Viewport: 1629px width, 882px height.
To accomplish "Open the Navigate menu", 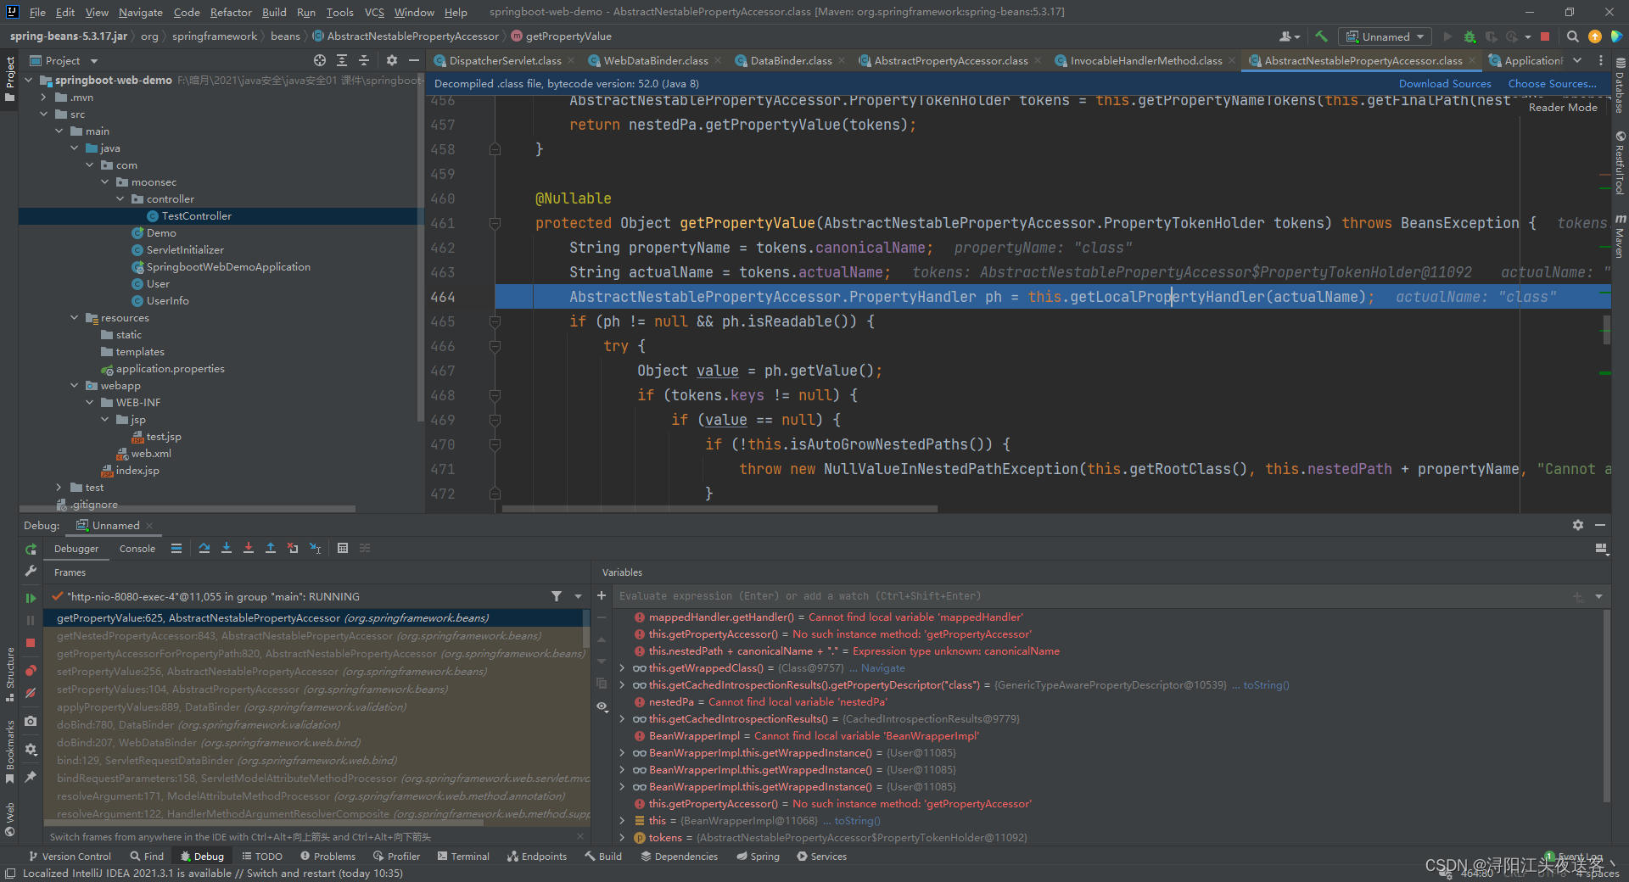I will [x=140, y=12].
